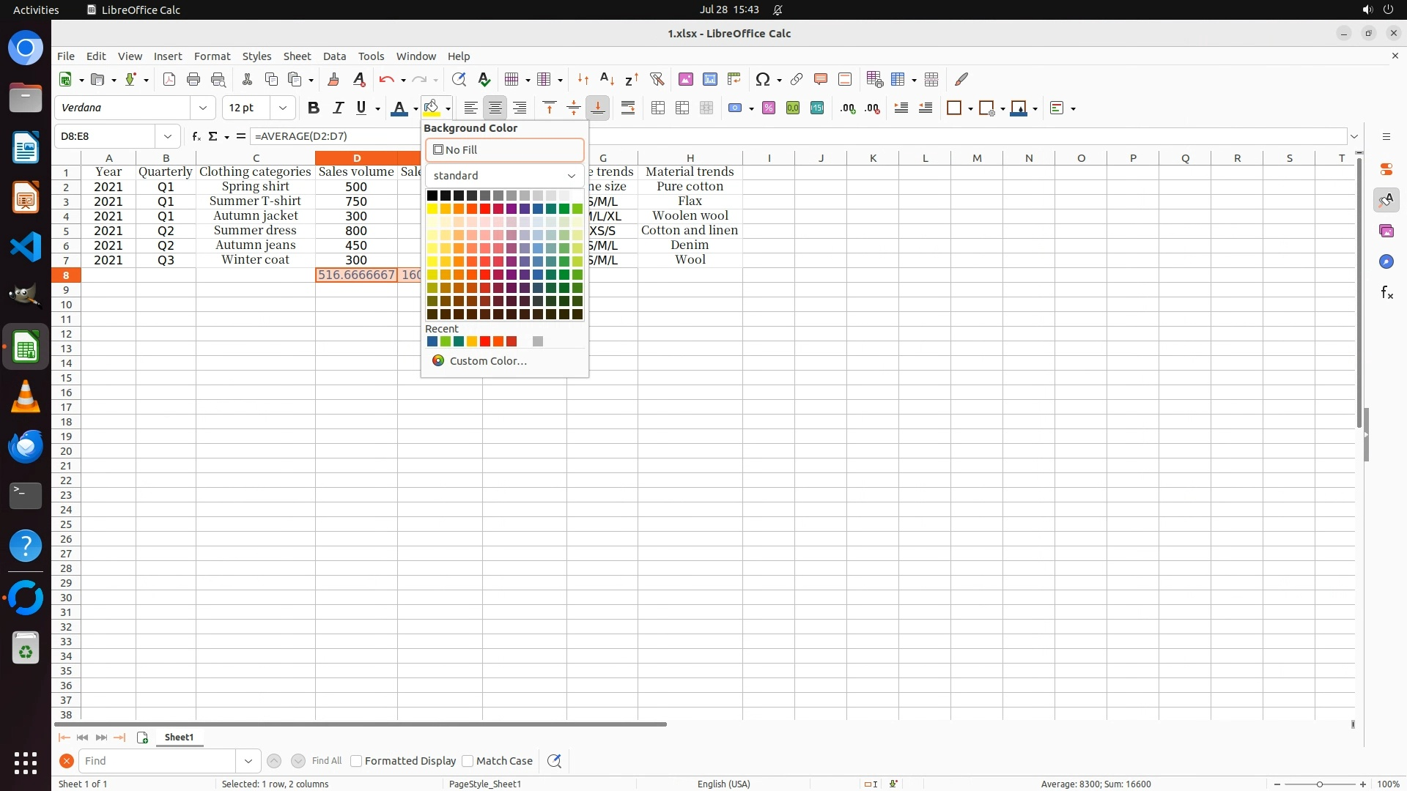Screen dimensions: 1407x791
Task: Open the Data menu
Action: coord(334,56)
